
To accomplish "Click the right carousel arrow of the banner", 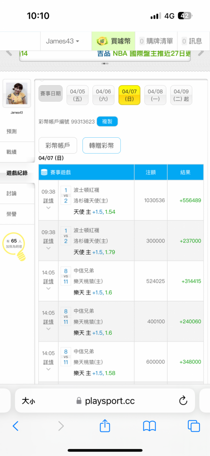I will (x=201, y=53).
